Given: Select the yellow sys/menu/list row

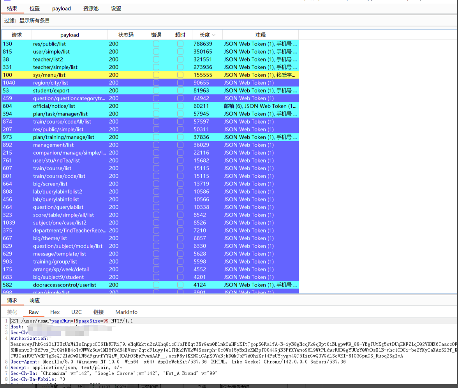Looking at the screenshot, I should click(x=150, y=75).
